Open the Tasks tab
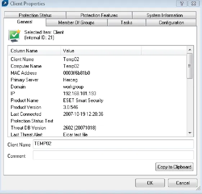The image size is (202, 194). (127, 23)
